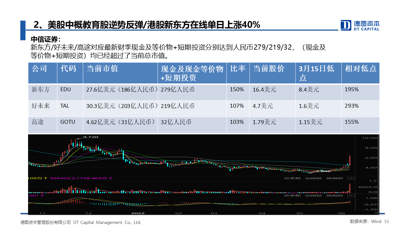Select the 103% ratio cell

tap(238, 125)
